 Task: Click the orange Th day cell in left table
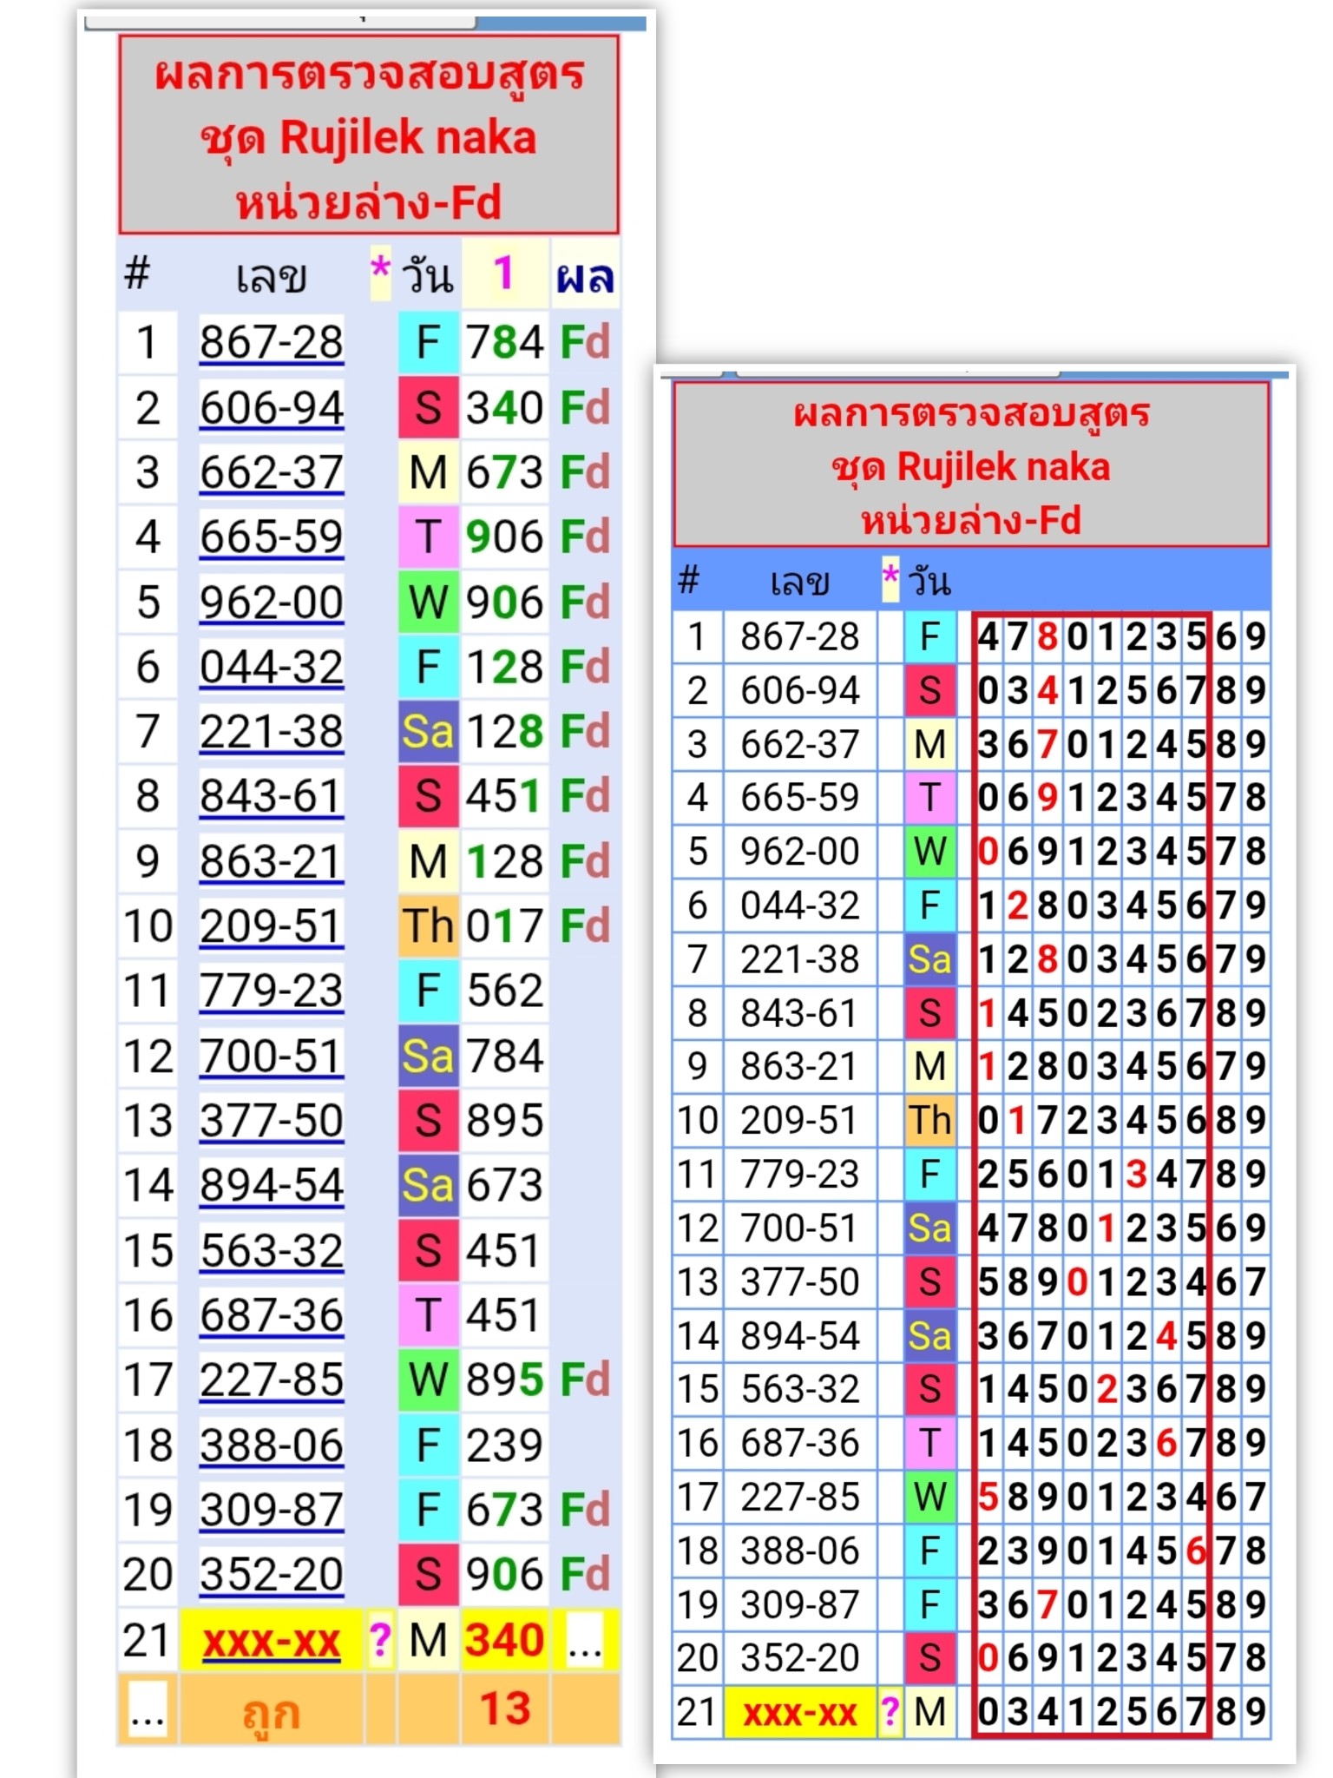428,925
